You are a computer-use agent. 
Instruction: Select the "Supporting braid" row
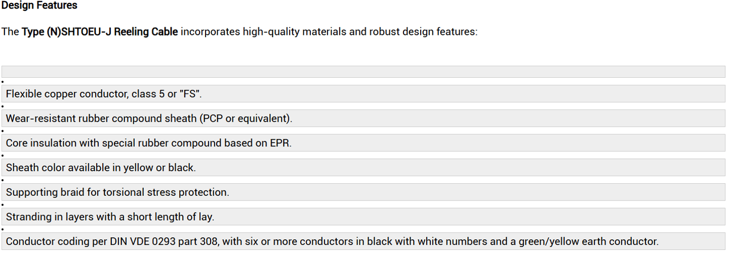[363, 192]
